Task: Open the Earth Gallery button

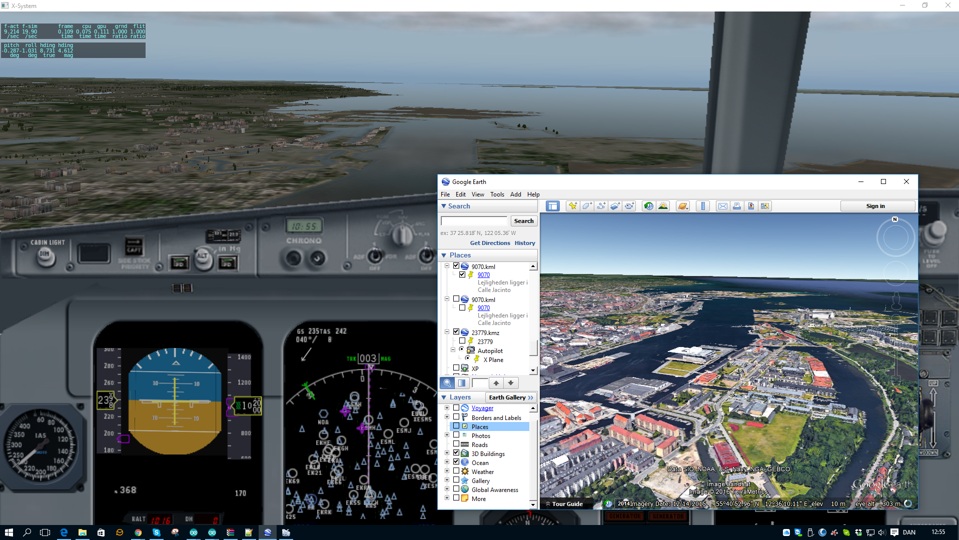Action: tap(511, 397)
